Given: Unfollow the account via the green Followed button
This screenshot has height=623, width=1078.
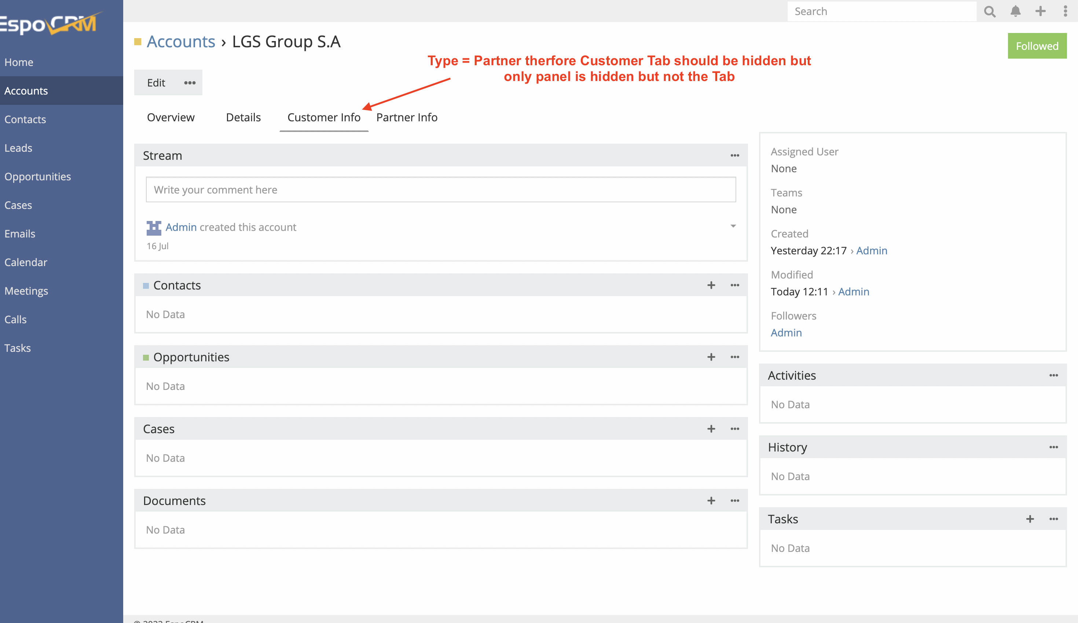Looking at the screenshot, I should (x=1037, y=46).
